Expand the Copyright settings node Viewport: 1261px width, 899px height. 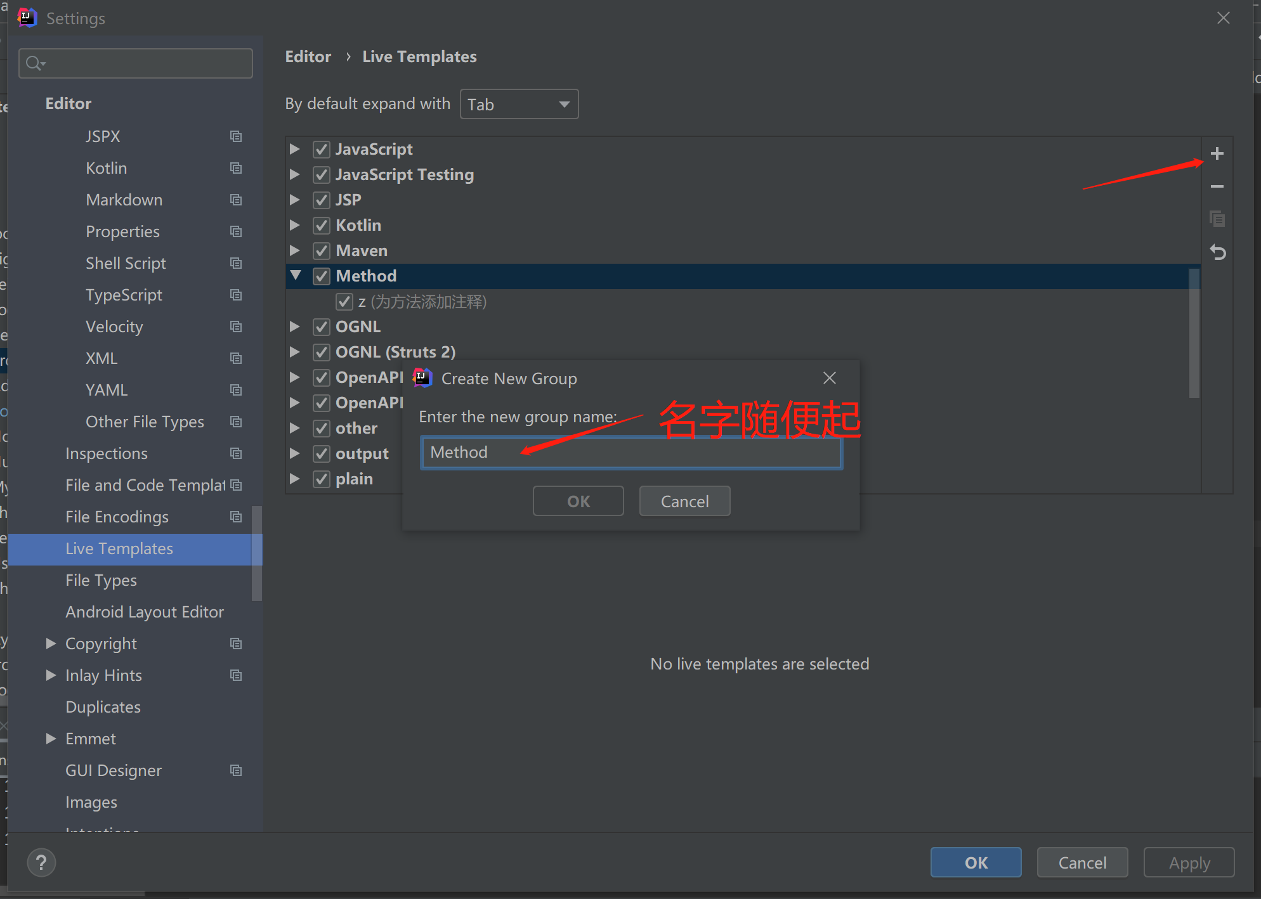pyautogui.click(x=51, y=644)
